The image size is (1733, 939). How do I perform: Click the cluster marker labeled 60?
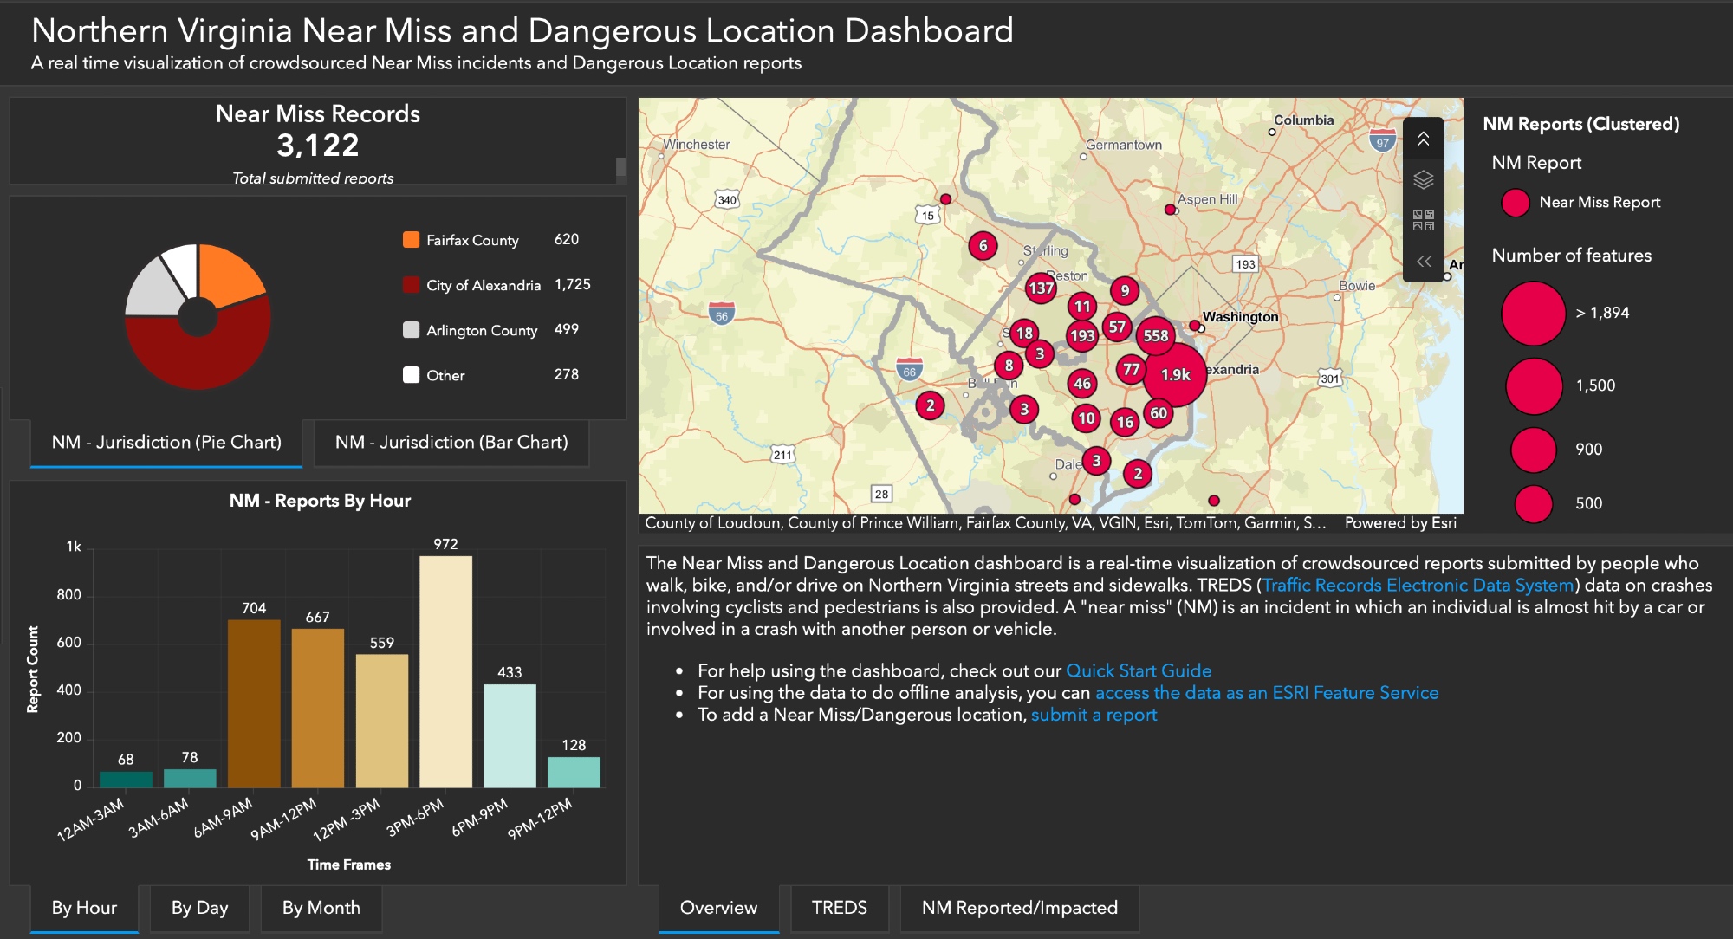(x=1159, y=413)
